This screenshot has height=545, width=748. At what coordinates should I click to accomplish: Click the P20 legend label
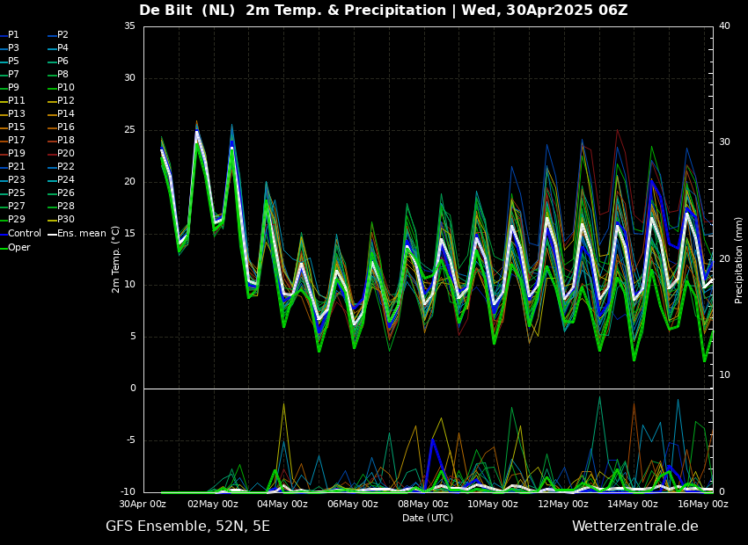[66, 154]
